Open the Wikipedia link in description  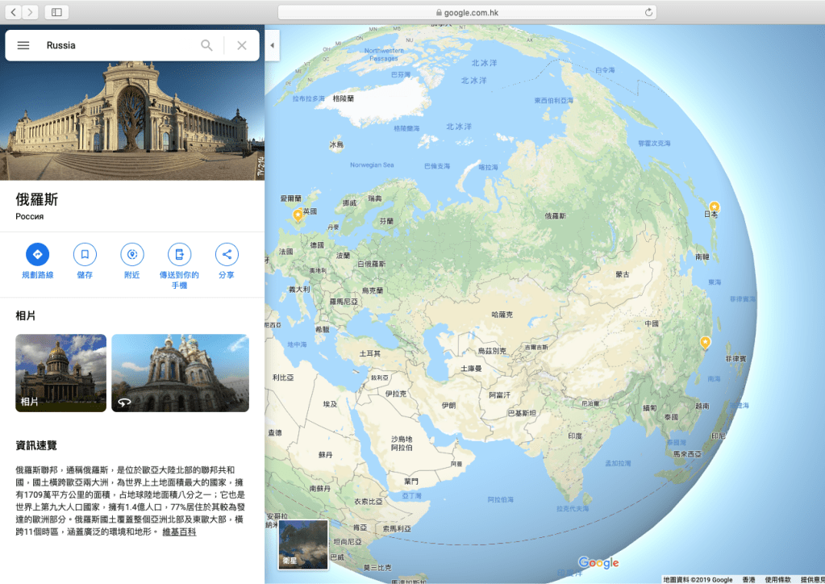179,532
